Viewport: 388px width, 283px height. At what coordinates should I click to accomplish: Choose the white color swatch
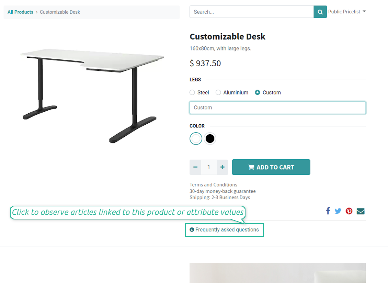click(x=196, y=139)
